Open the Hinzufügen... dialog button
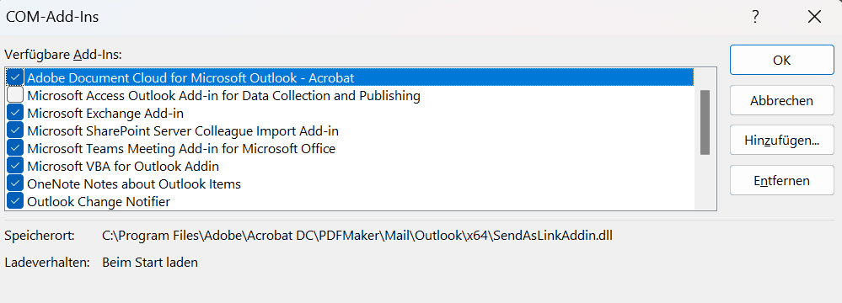 point(782,141)
